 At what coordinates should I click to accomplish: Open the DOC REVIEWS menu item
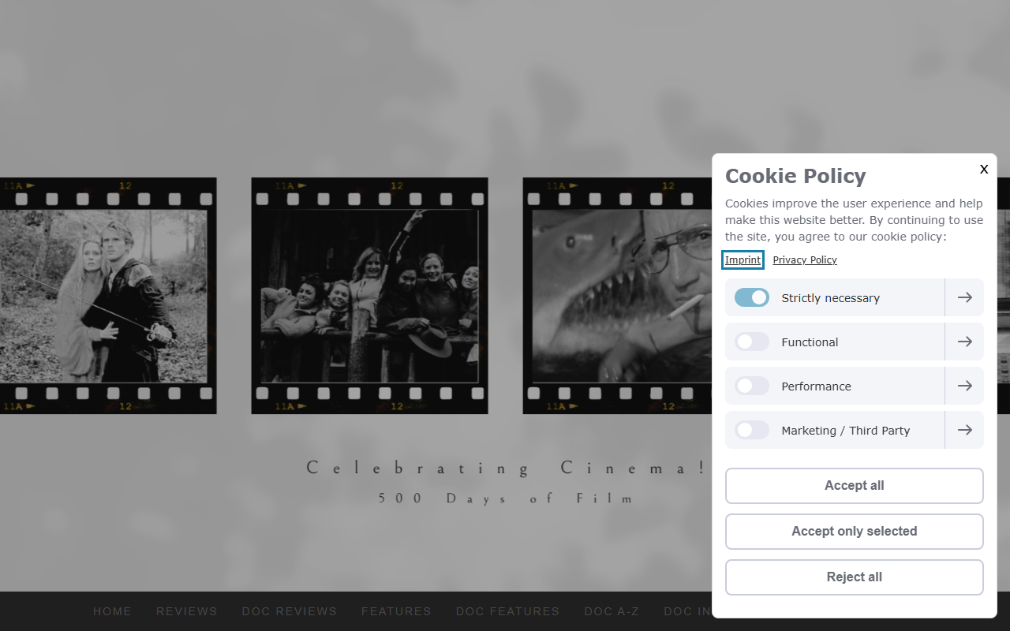tap(290, 611)
